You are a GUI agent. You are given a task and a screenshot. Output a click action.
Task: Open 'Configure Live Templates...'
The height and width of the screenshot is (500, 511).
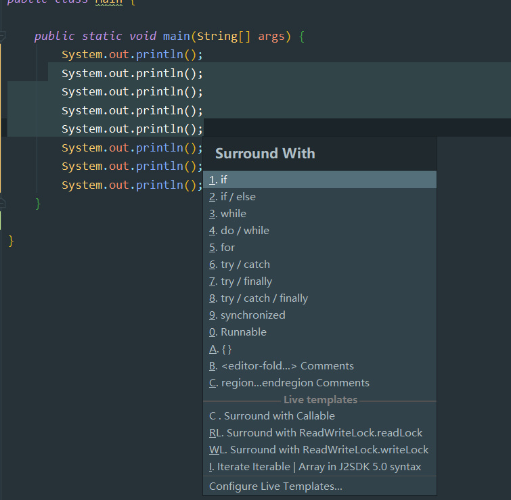(275, 486)
